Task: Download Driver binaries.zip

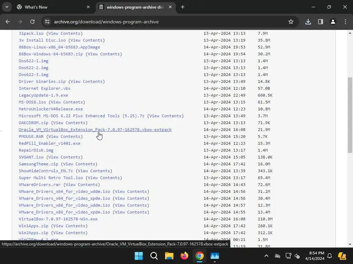Action: (42, 81)
